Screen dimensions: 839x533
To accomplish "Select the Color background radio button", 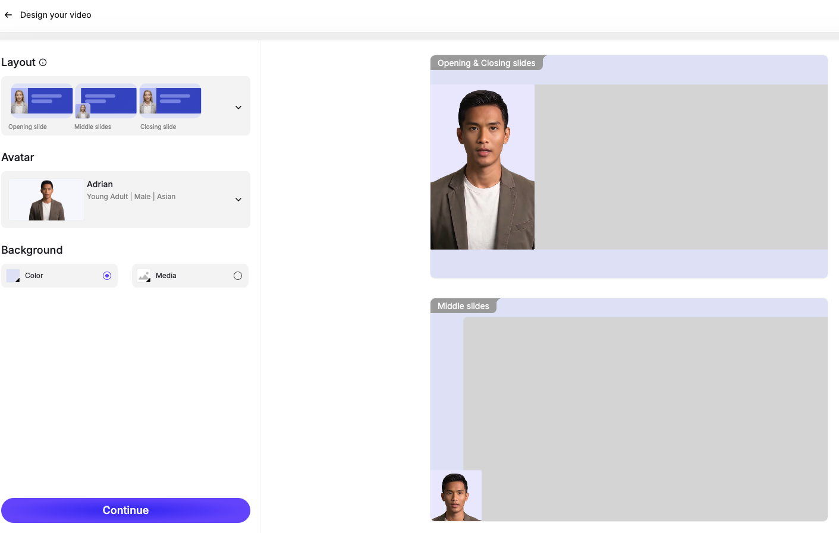I will (x=107, y=276).
